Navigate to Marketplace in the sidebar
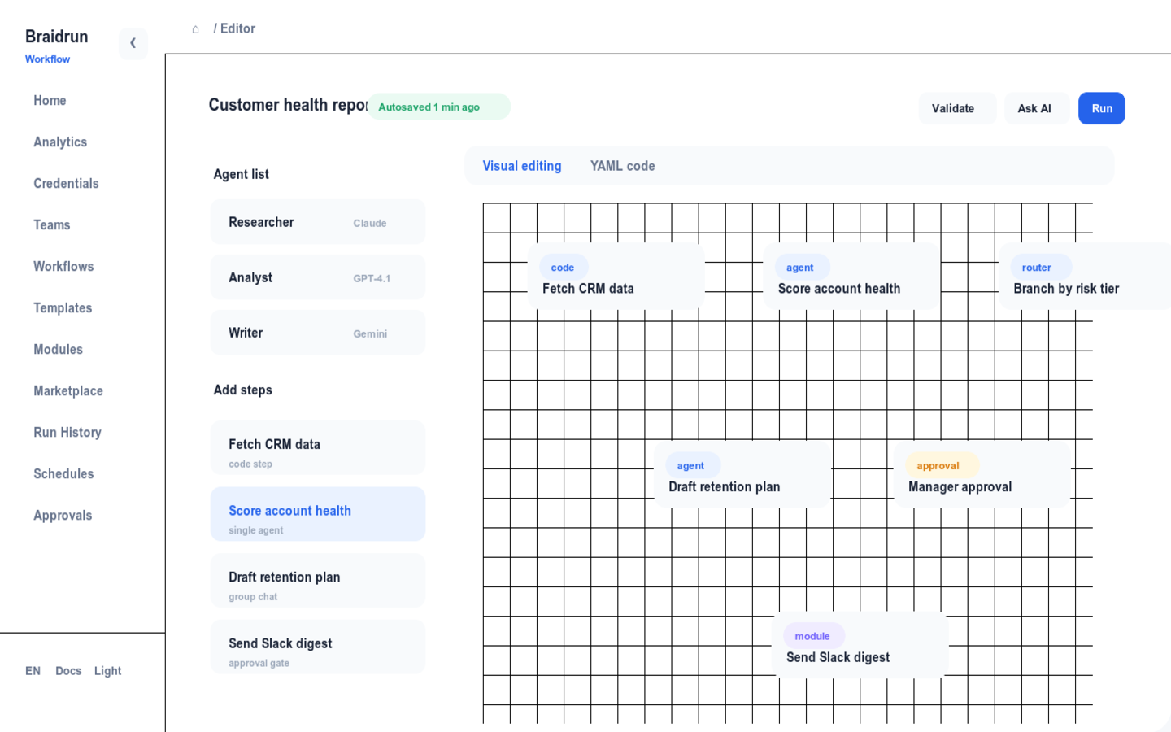The width and height of the screenshot is (1171, 732). coord(68,391)
